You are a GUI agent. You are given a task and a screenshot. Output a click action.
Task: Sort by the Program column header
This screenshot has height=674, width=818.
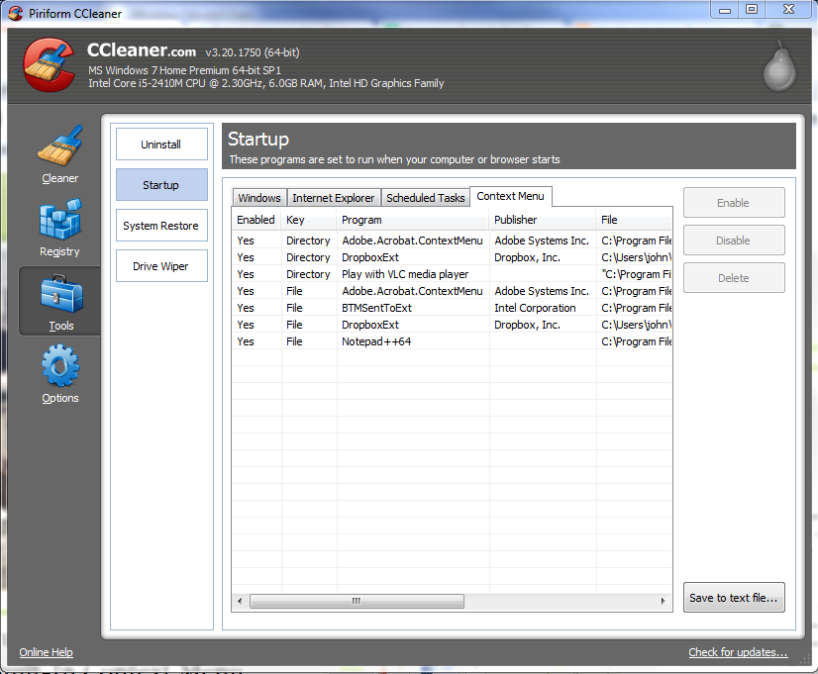tap(413, 220)
